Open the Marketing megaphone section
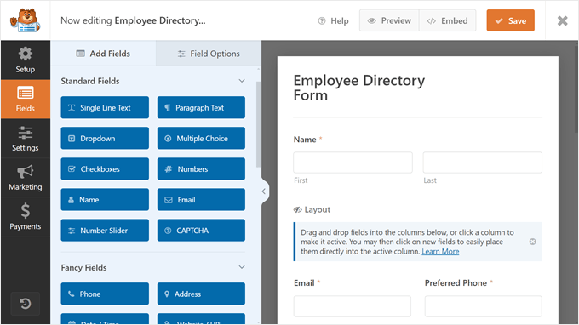 tap(26, 178)
